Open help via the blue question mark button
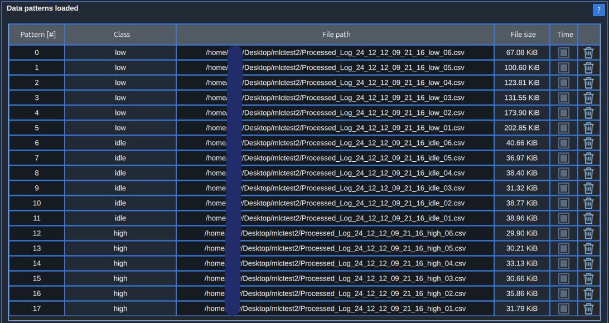 598,9
